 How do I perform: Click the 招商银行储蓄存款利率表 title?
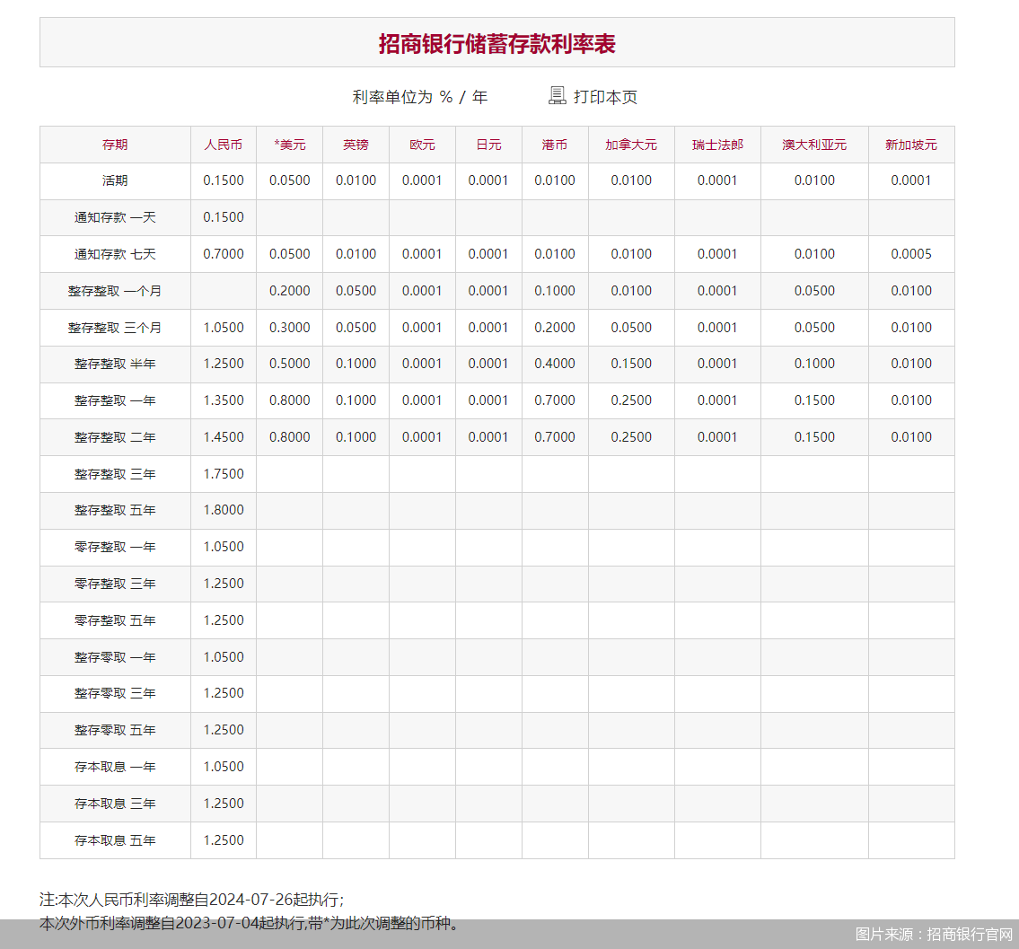point(496,43)
